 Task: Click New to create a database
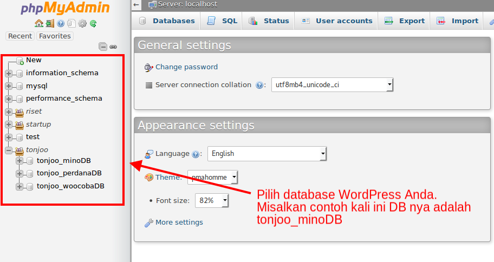tap(34, 60)
